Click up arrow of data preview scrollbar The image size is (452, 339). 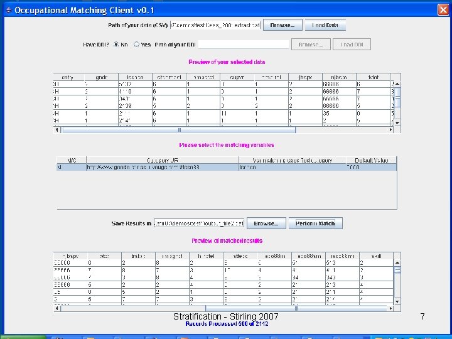click(x=397, y=84)
